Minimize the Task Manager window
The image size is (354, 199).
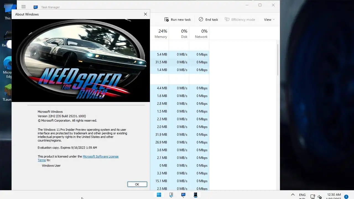(247, 5)
